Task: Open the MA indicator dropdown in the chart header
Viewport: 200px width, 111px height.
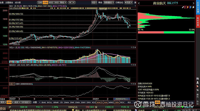Action: tap(11, 6)
